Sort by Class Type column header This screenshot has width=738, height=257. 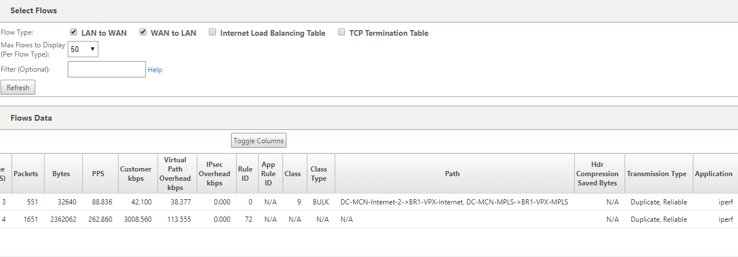tap(319, 173)
